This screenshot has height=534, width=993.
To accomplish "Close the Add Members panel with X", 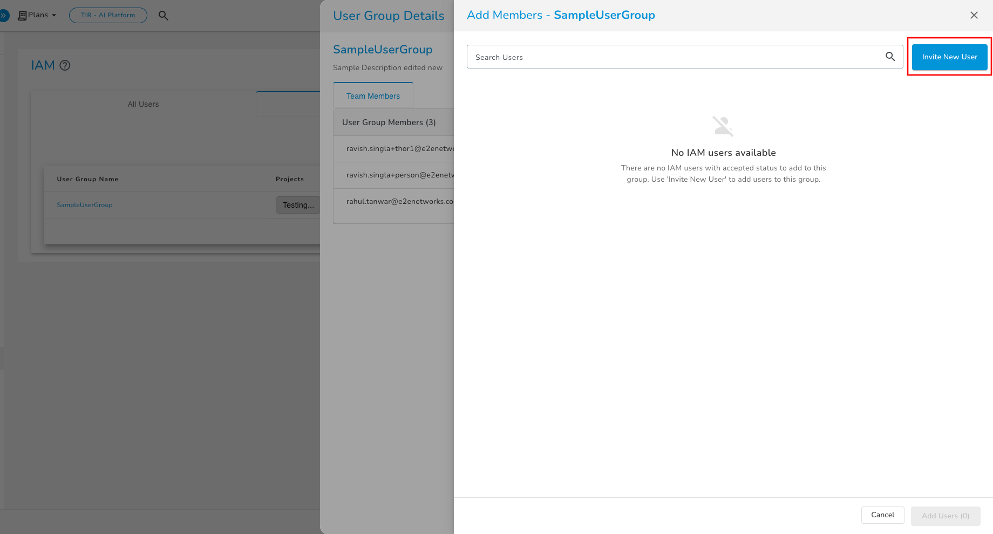I will (x=974, y=15).
